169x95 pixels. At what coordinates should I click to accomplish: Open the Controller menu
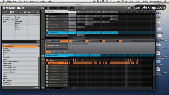(41, 1)
